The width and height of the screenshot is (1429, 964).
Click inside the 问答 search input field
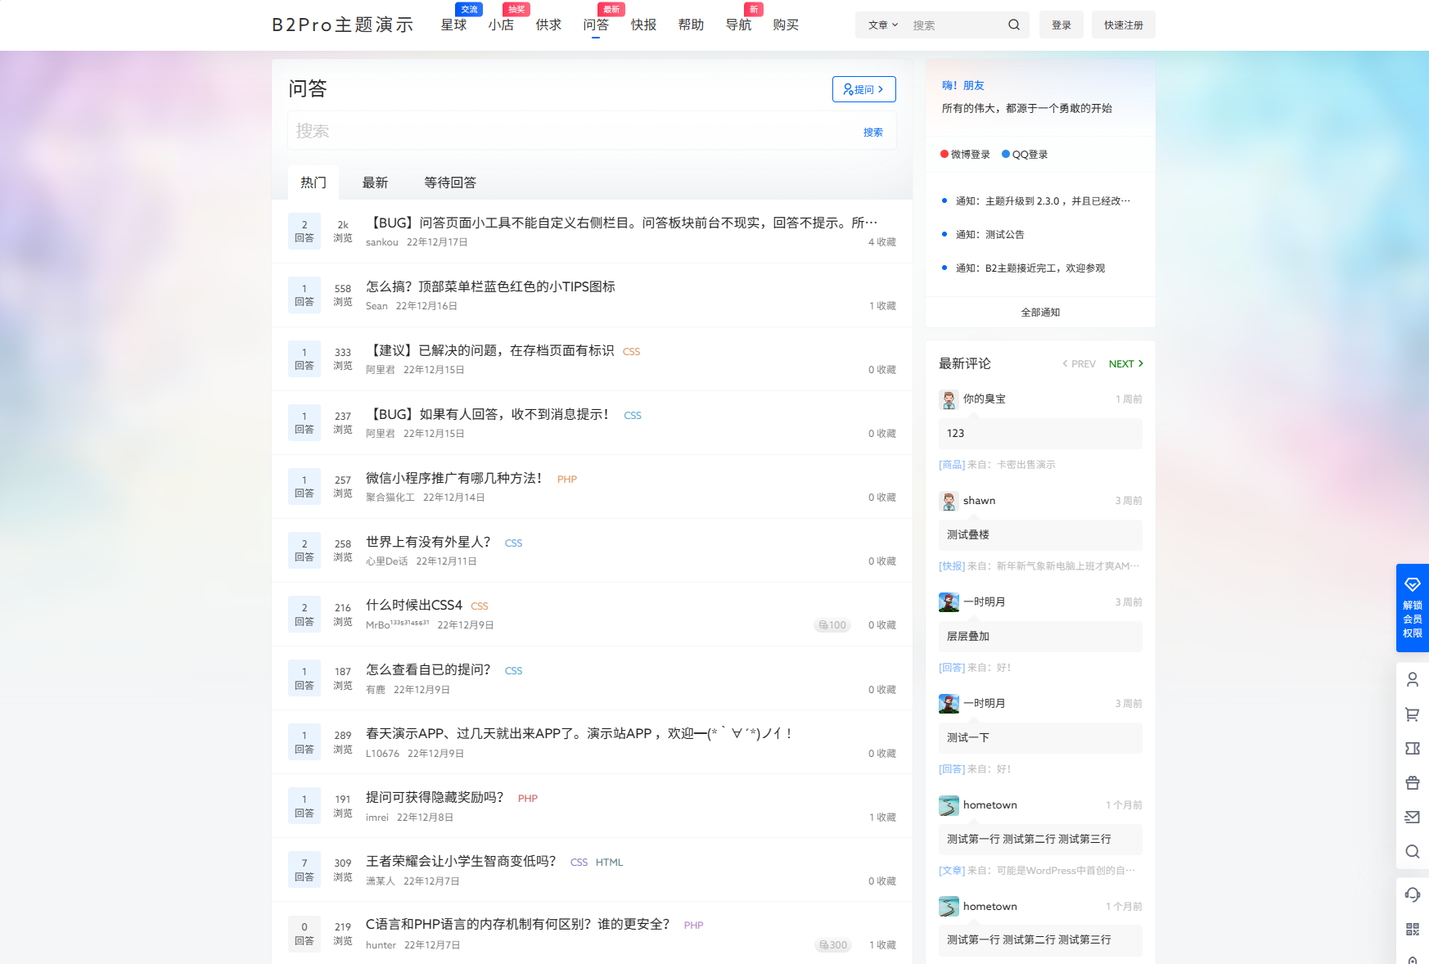pyautogui.click(x=532, y=131)
